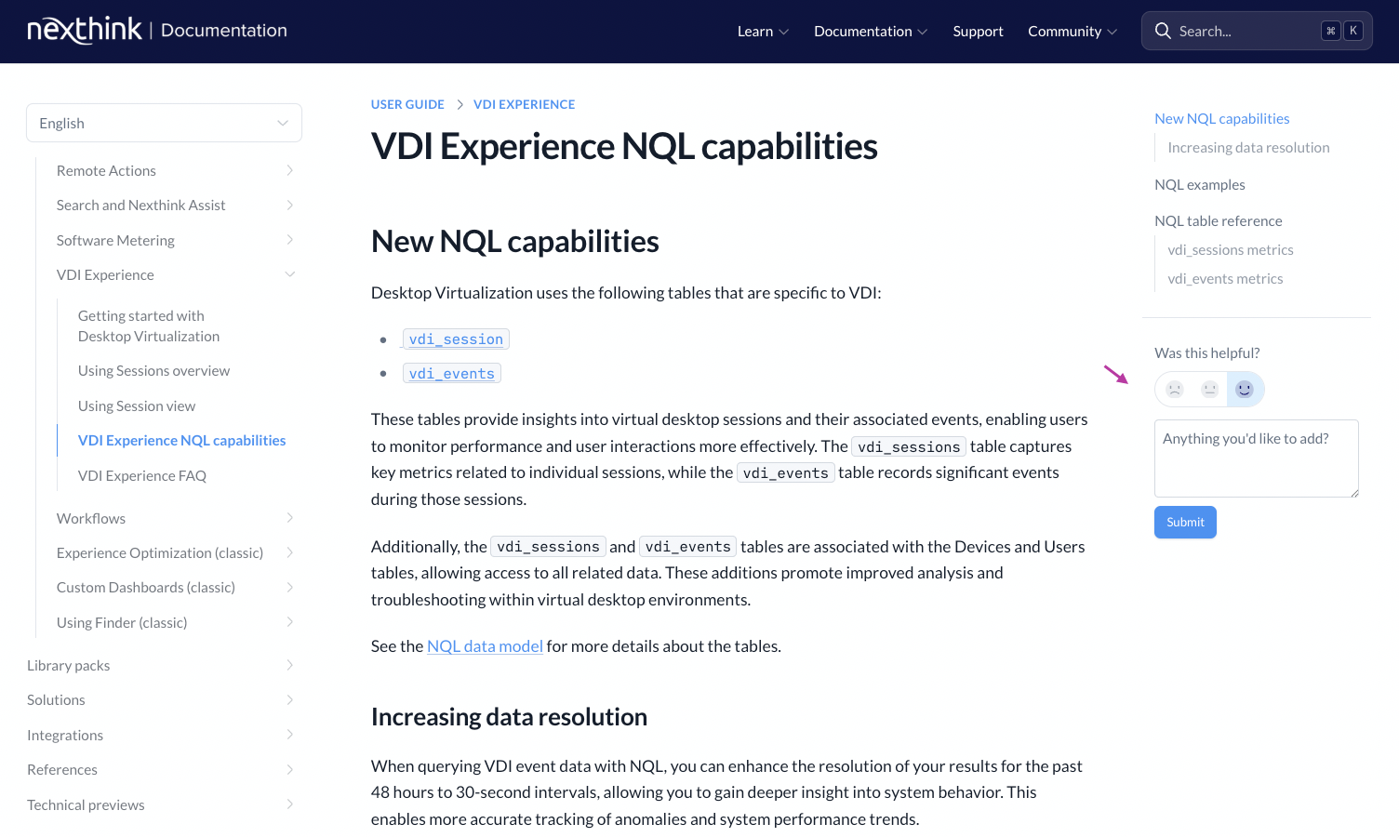Expand Library packs chevron
The width and height of the screenshot is (1399, 837).
point(289,665)
